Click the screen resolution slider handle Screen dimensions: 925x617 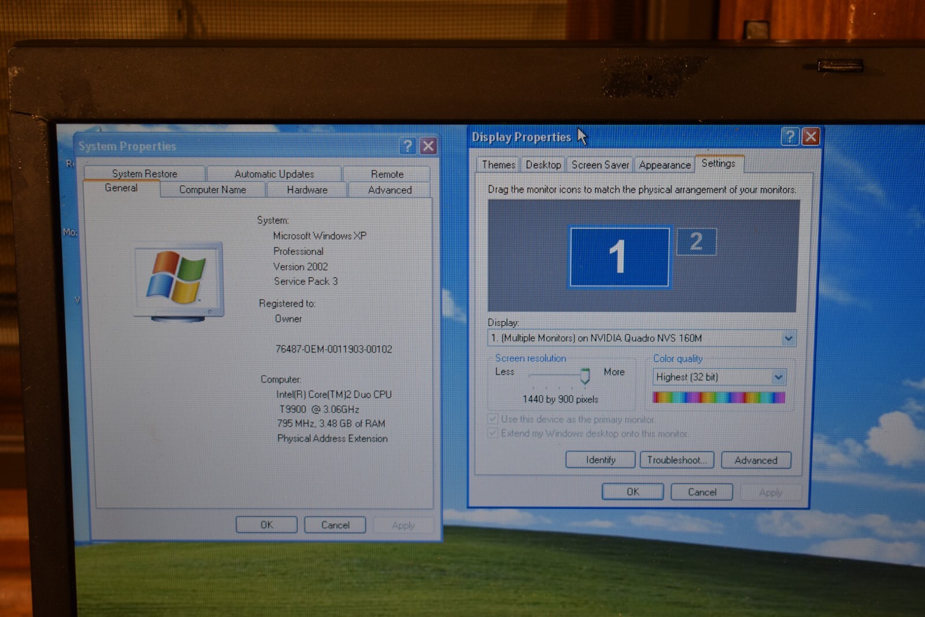[585, 376]
